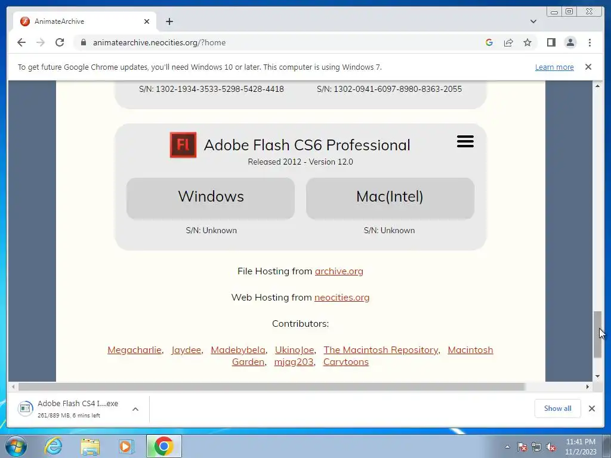This screenshot has width=611, height=458.
Task: Show hidden system tray icons
Action: point(507,447)
